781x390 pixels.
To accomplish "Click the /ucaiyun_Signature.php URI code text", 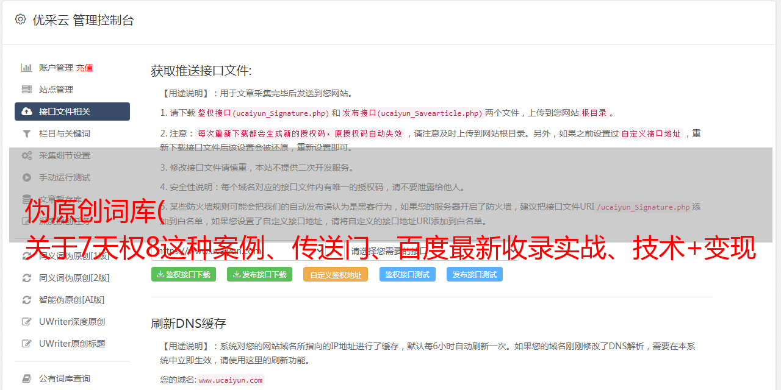I will pos(643,207).
